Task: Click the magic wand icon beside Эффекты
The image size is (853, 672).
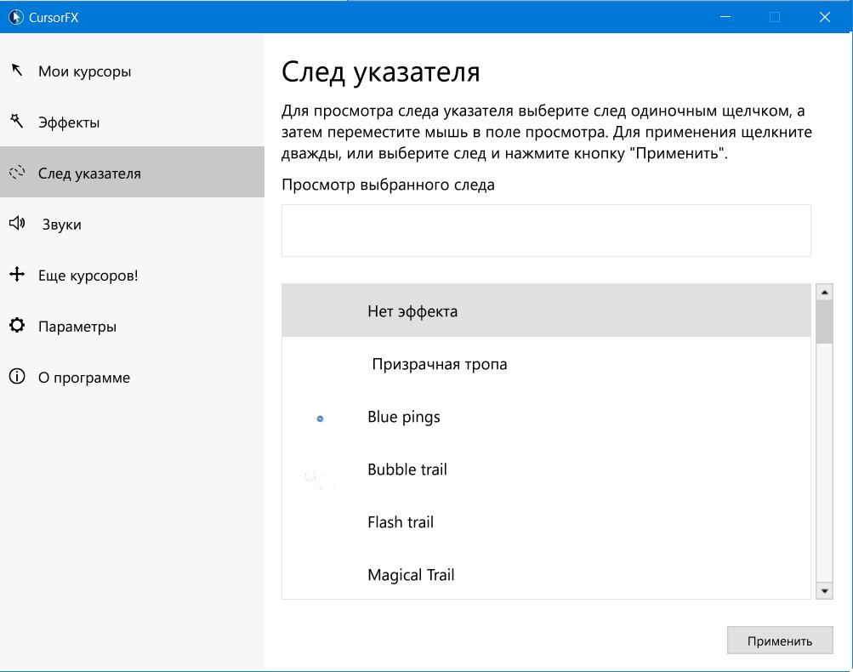Action: click(x=17, y=121)
